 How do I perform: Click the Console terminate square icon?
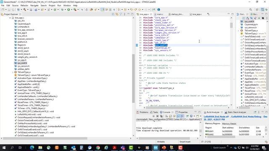[153, 116]
